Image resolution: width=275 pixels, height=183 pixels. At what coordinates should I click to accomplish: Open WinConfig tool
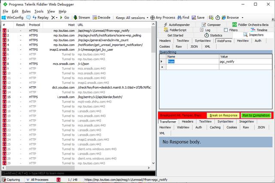tap(12, 18)
